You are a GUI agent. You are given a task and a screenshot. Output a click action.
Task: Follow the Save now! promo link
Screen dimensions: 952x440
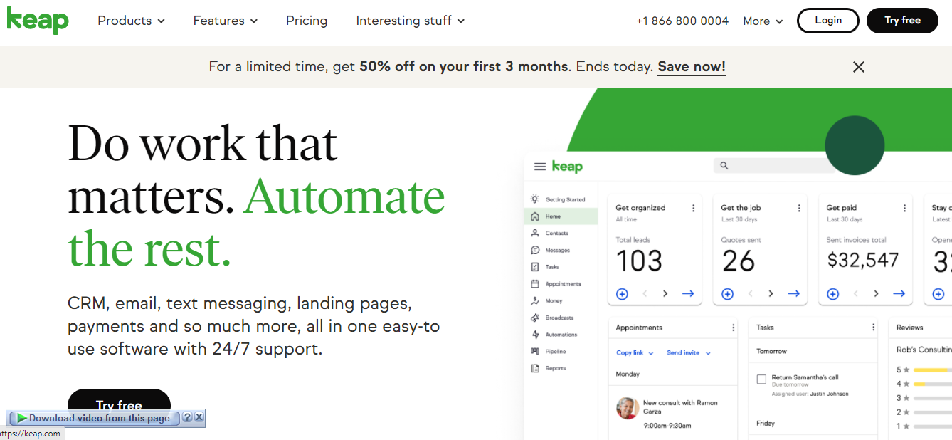(x=692, y=67)
